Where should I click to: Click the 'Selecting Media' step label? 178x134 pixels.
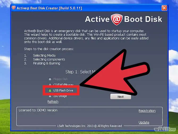(44, 55)
